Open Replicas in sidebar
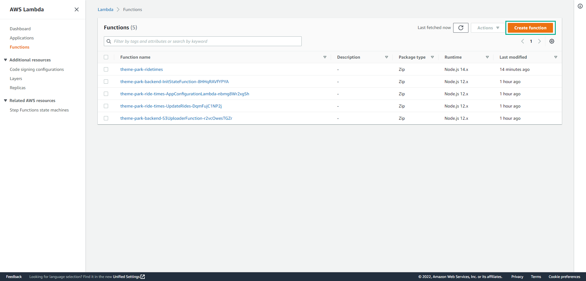This screenshot has width=586, height=281. pyautogui.click(x=18, y=88)
